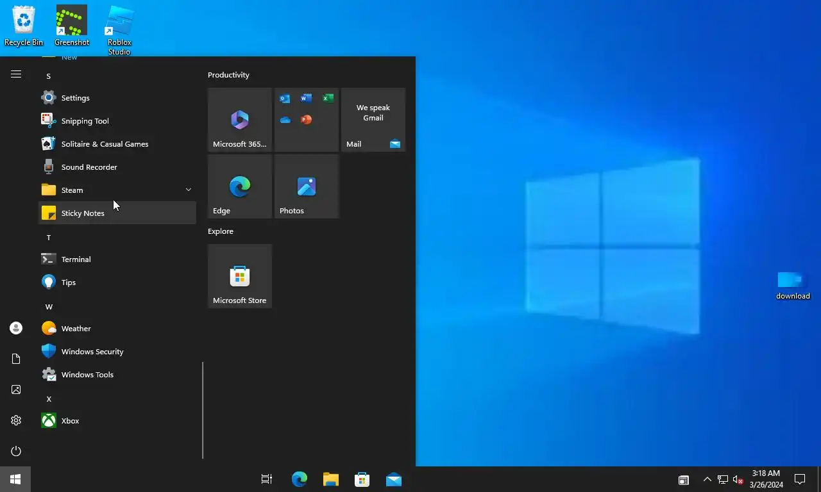Open PowerPoint in the Office tile group

[x=307, y=120]
